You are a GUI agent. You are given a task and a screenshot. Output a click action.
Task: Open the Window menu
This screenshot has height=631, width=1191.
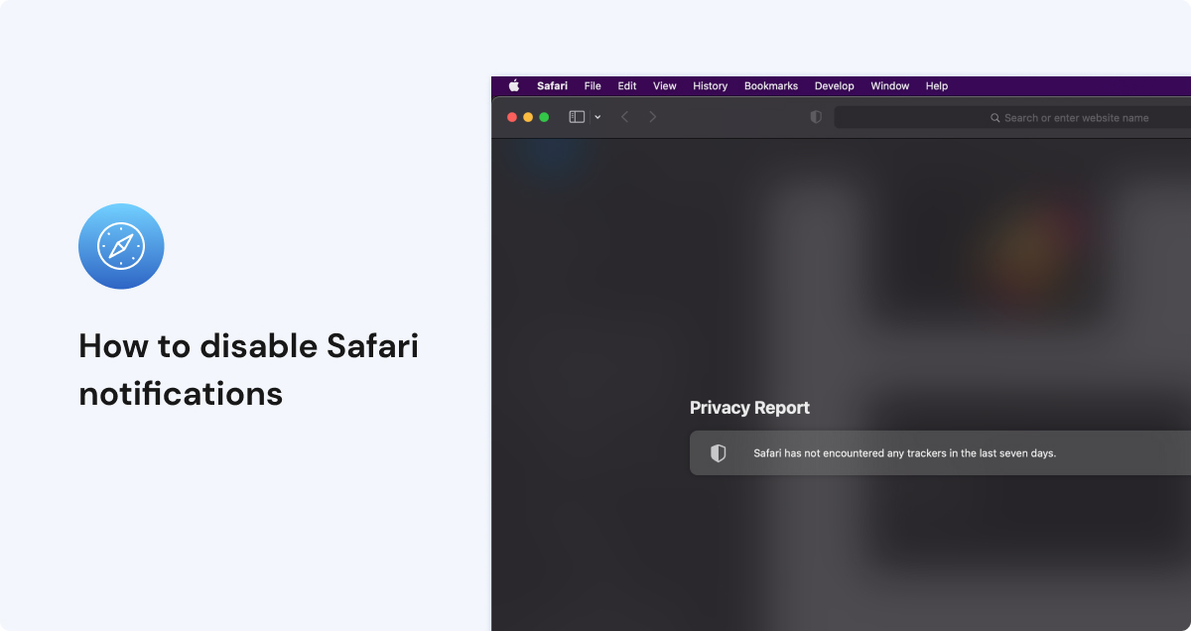[890, 86]
